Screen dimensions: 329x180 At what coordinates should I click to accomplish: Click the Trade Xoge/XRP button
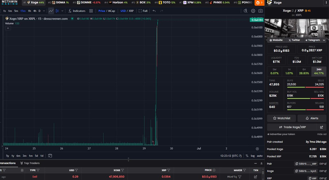tap(292, 127)
